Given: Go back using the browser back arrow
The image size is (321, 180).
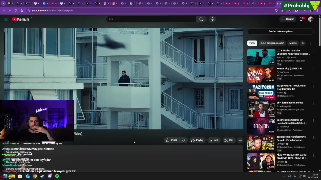Looking at the screenshot, I should pyautogui.click(x=4, y=10).
